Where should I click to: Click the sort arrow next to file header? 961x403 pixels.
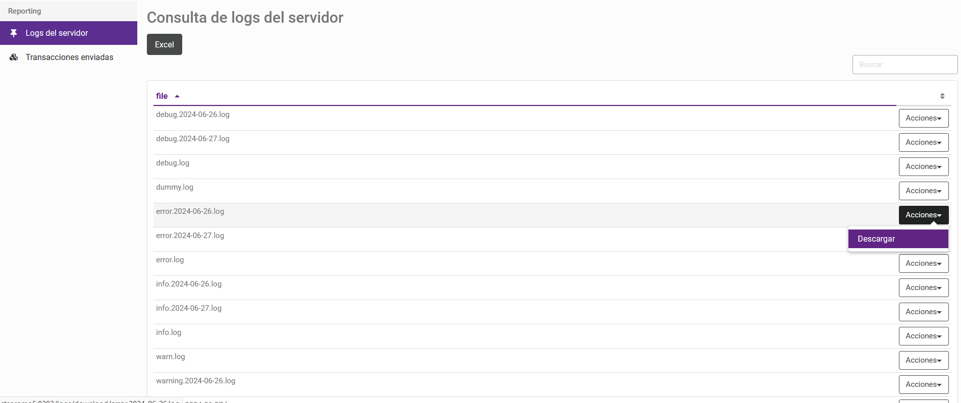click(177, 96)
